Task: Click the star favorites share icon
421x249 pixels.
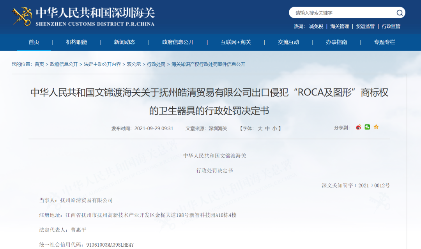Action: pos(376,127)
